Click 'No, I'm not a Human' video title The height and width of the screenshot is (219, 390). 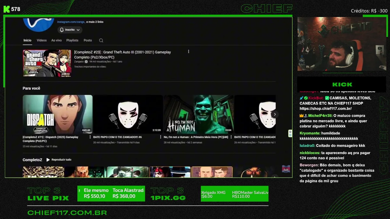click(x=196, y=137)
